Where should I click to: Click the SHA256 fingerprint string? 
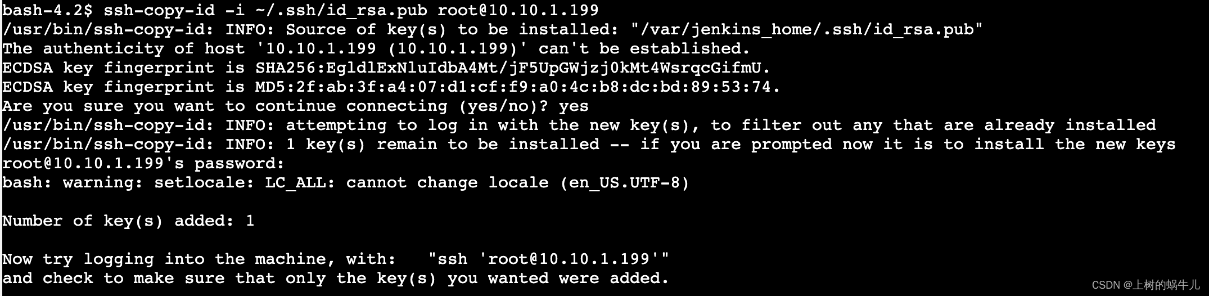pyautogui.click(x=508, y=68)
